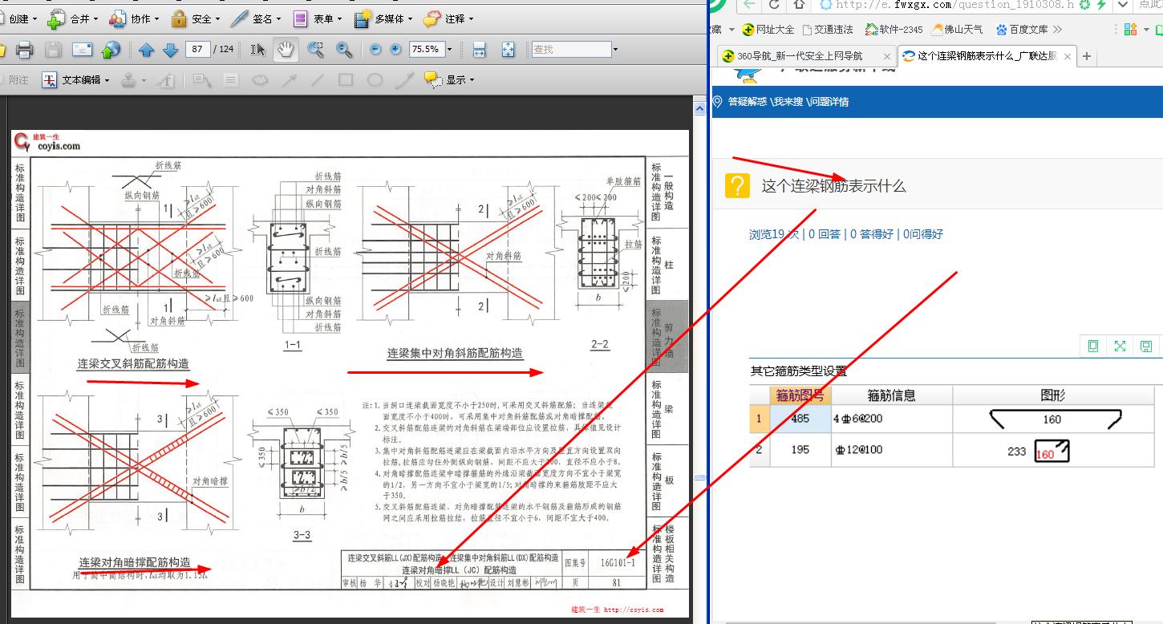Screen dimensions: 1163x624
Task: Open the 网址大全 bookmark
Action: [768, 30]
